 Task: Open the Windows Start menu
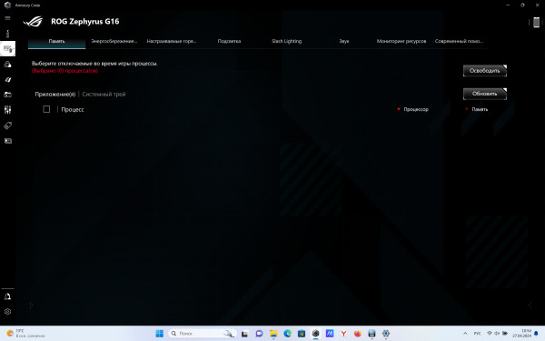point(160,334)
